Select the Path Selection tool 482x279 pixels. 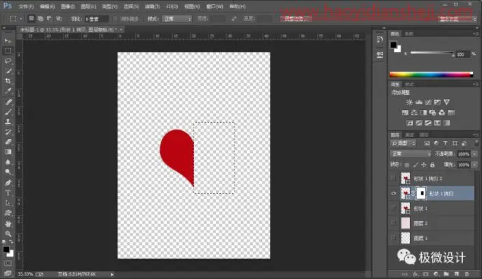(x=8, y=203)
